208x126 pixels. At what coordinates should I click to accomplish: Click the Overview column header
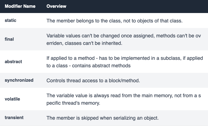click(57, 6)
